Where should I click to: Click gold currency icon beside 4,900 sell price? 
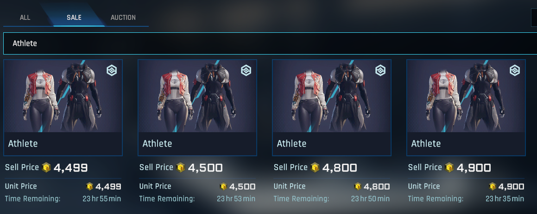click(x=449, y=167)
